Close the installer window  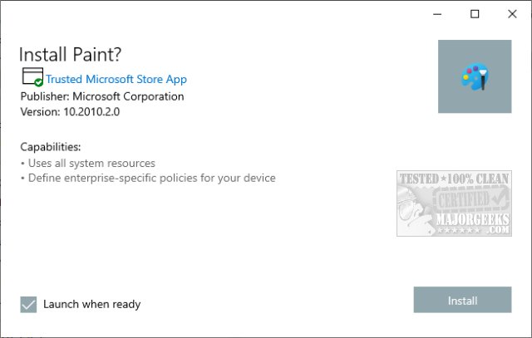pyautogui.click(x=512, y=14)
